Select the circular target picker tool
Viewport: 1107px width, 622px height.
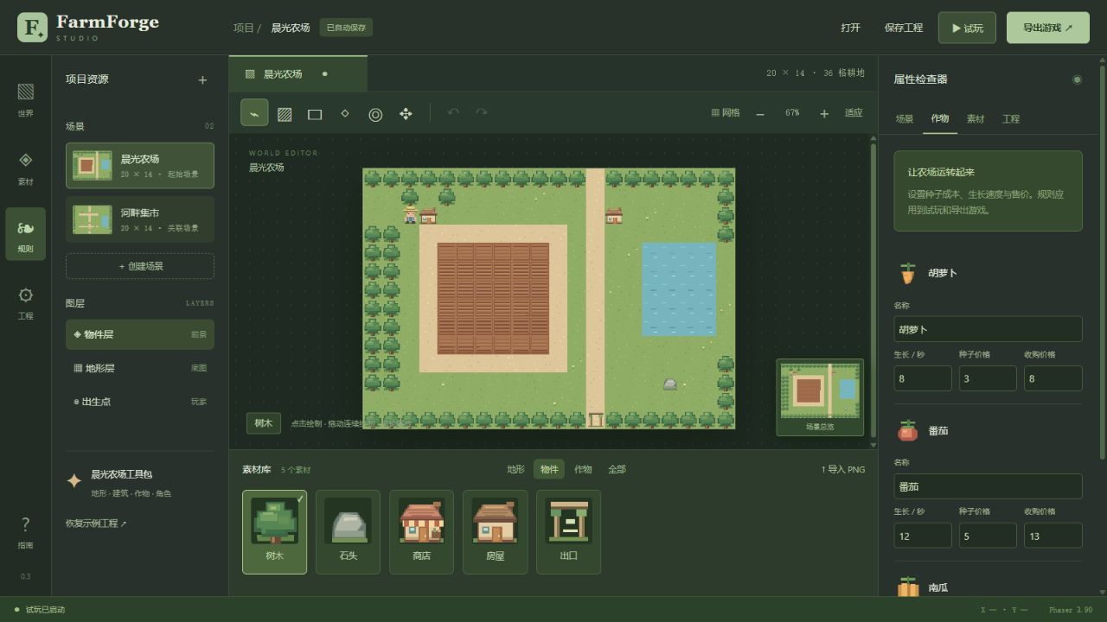pos(375,114)
